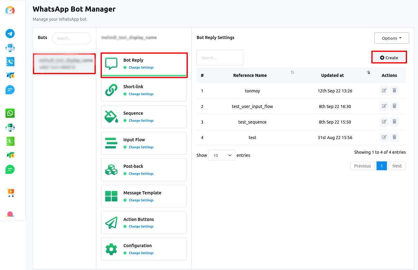Viewport: 418px width, 270px height.
Task: Click Change Settings under Action Buttons
Action: click(141, 226)
